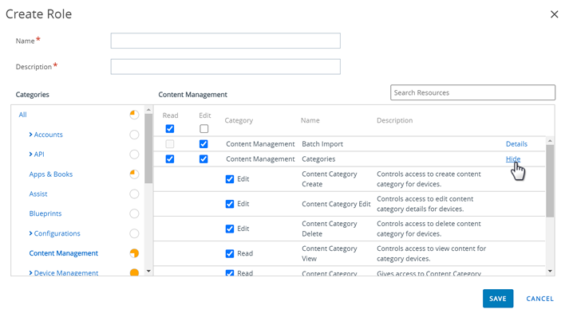569x313 pixels.
Task: Uncheck Read checkbox for Categories row
Action: tap(170, 159)
